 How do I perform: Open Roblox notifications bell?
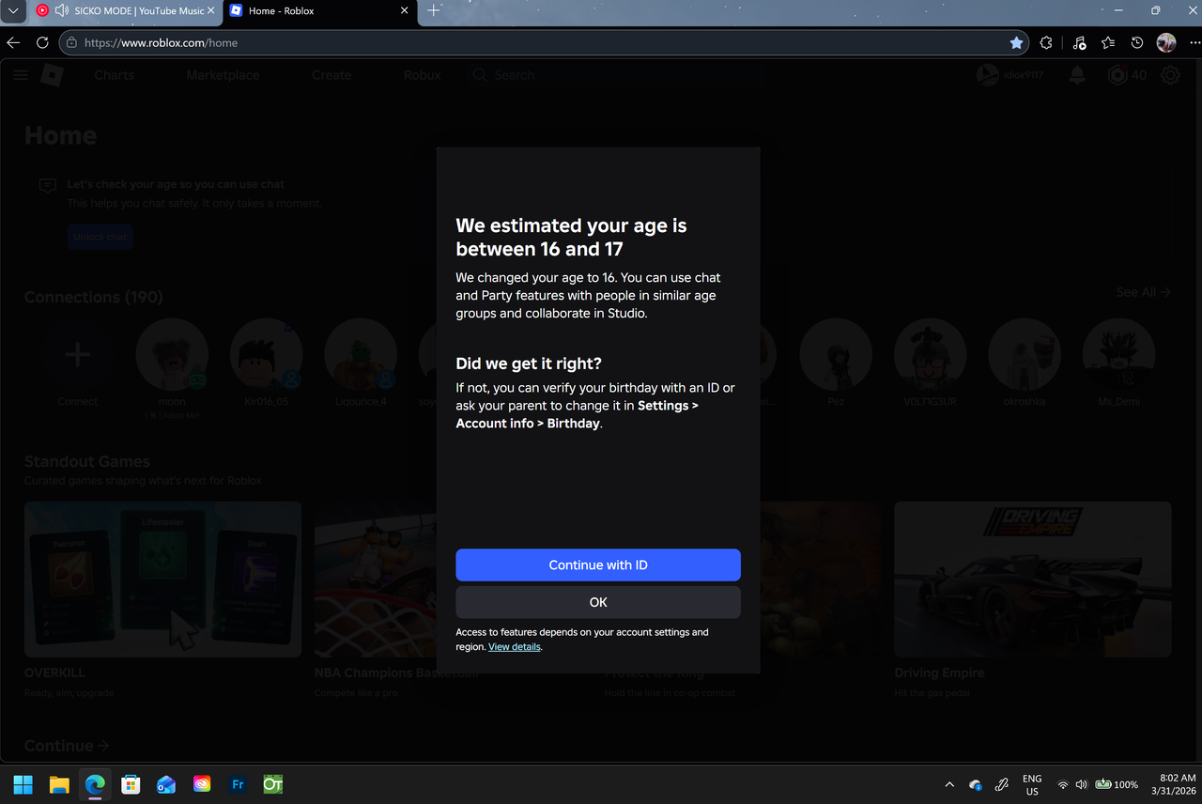pos(1077,75)
